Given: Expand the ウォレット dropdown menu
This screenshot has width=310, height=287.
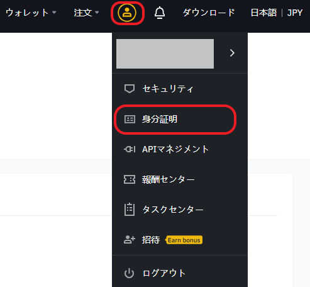Looking at the screenshot, I should [x=31, y=13].
